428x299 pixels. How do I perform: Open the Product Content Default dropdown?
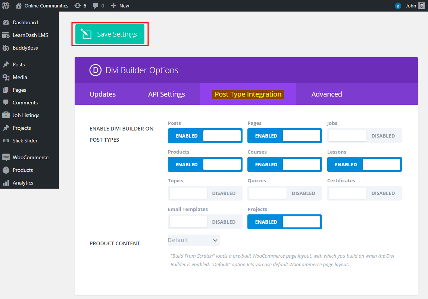coord(194,240)
